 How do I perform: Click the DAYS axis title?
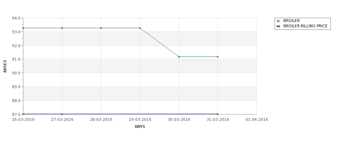tap(140, 127)
